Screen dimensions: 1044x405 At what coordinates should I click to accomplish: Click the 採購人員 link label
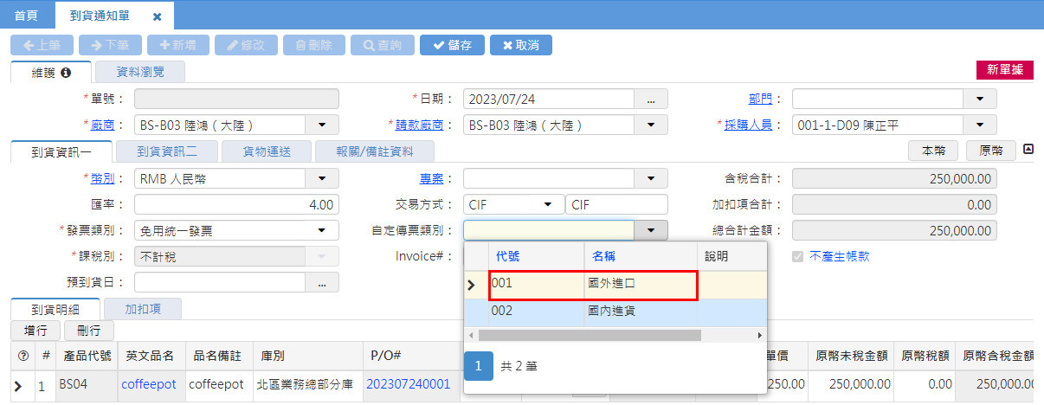coord(748,125)
